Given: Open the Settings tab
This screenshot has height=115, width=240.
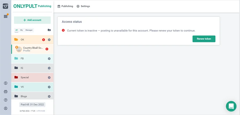Looking at the screenshot, I should pos(83,6).
